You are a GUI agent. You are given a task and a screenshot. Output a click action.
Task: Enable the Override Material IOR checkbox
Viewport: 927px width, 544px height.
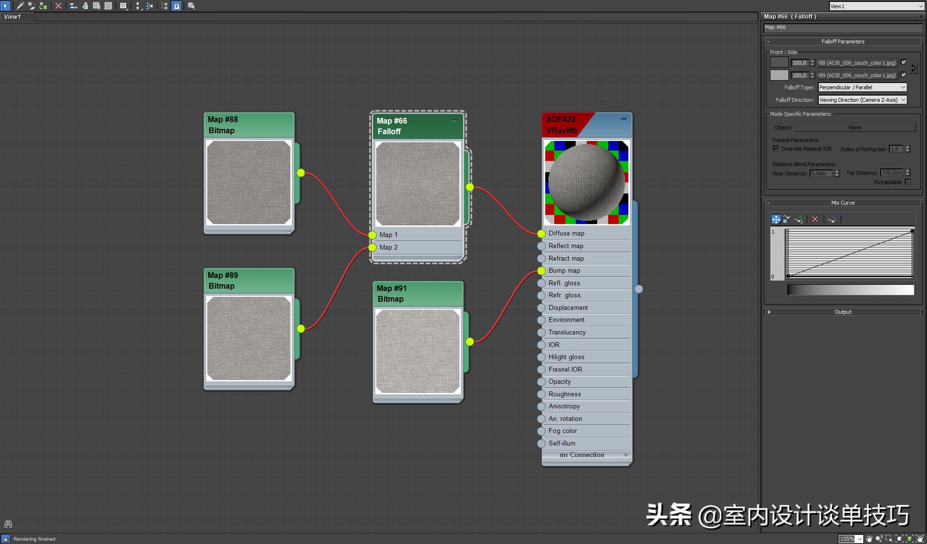coord(775,149)
